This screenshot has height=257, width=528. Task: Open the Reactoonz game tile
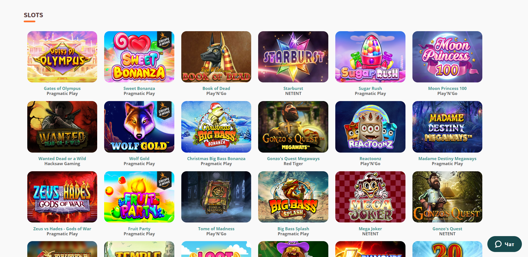pyautogui.click(x=370, y=127)
